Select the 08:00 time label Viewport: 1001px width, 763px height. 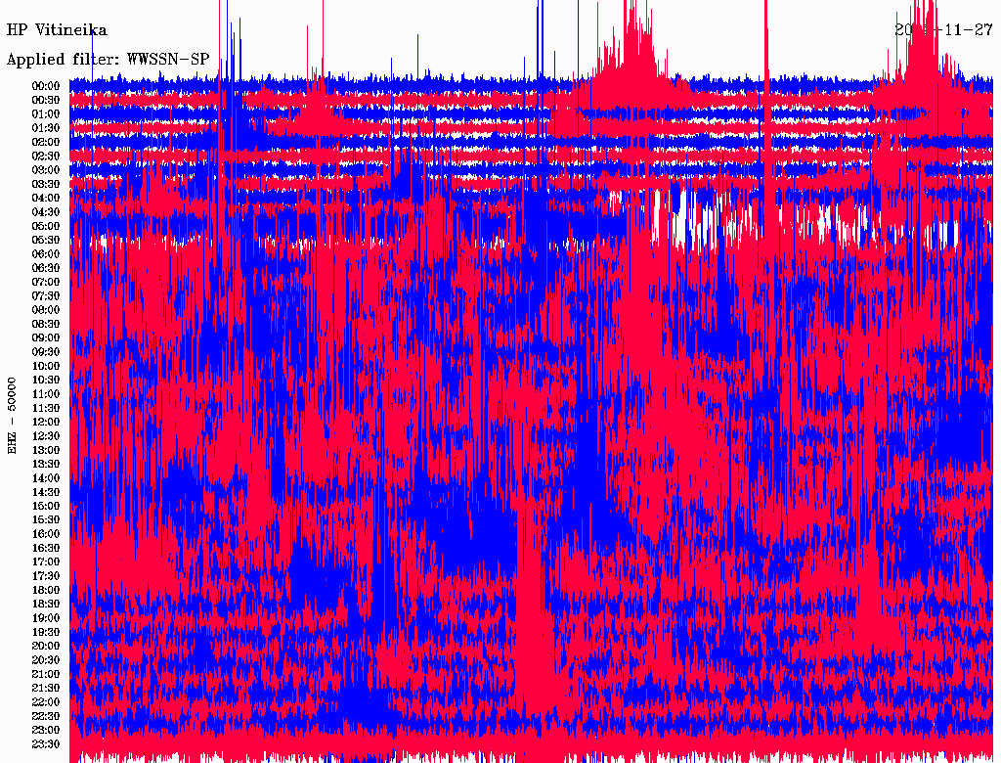point(46,310)
